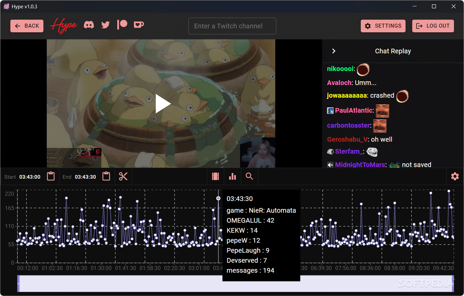
Task: Click the magnifier search icon
Action: (x=249, y=176)
